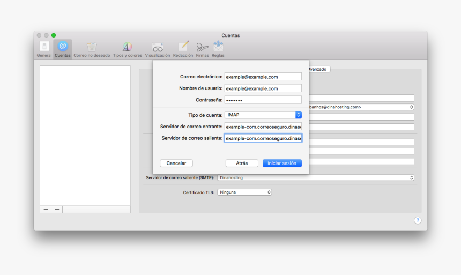Viewport: 461px width, 275px height.
Task: Open the Tipo de cuenta IMAP dropdown
Action: point(263,115)
